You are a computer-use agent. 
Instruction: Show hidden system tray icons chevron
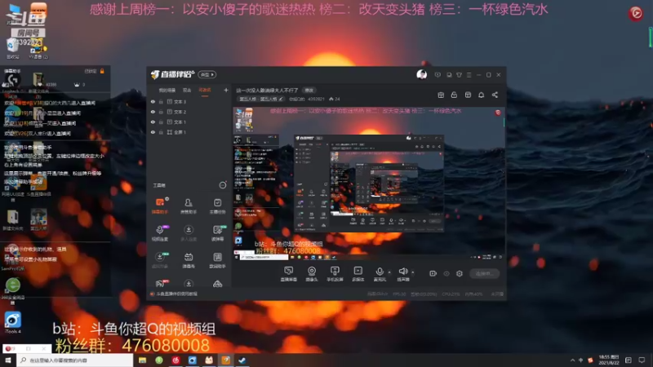click(572, 360)
